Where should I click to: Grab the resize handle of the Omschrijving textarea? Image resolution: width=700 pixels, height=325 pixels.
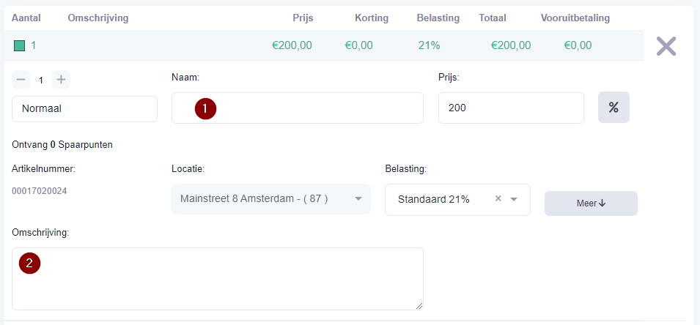coord(419,306)
